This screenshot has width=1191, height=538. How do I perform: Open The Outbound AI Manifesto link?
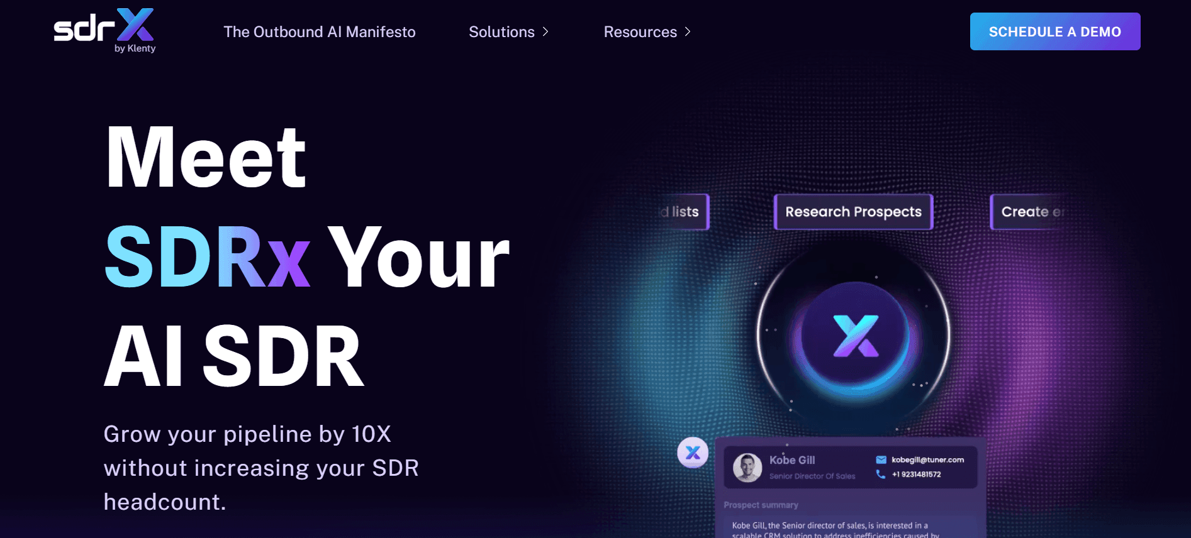pyautogui.click(x=320, y=32)
